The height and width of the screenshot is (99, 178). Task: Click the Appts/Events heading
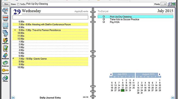point(81,11)
